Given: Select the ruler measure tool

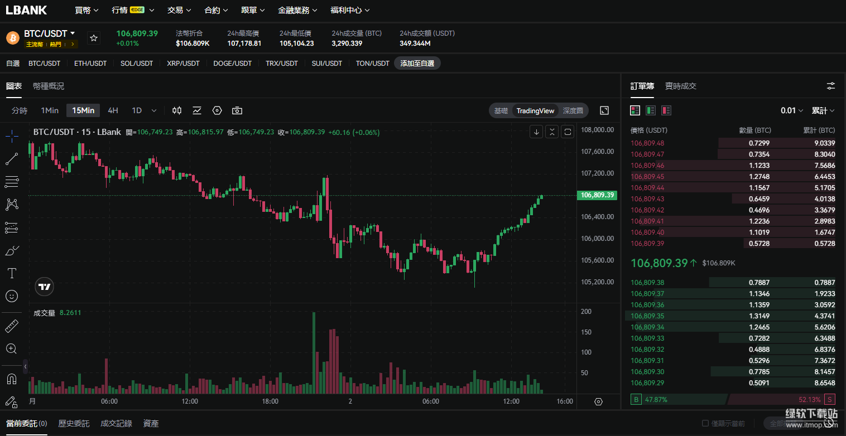Looking at the screenshot, I should pos(12,326).
